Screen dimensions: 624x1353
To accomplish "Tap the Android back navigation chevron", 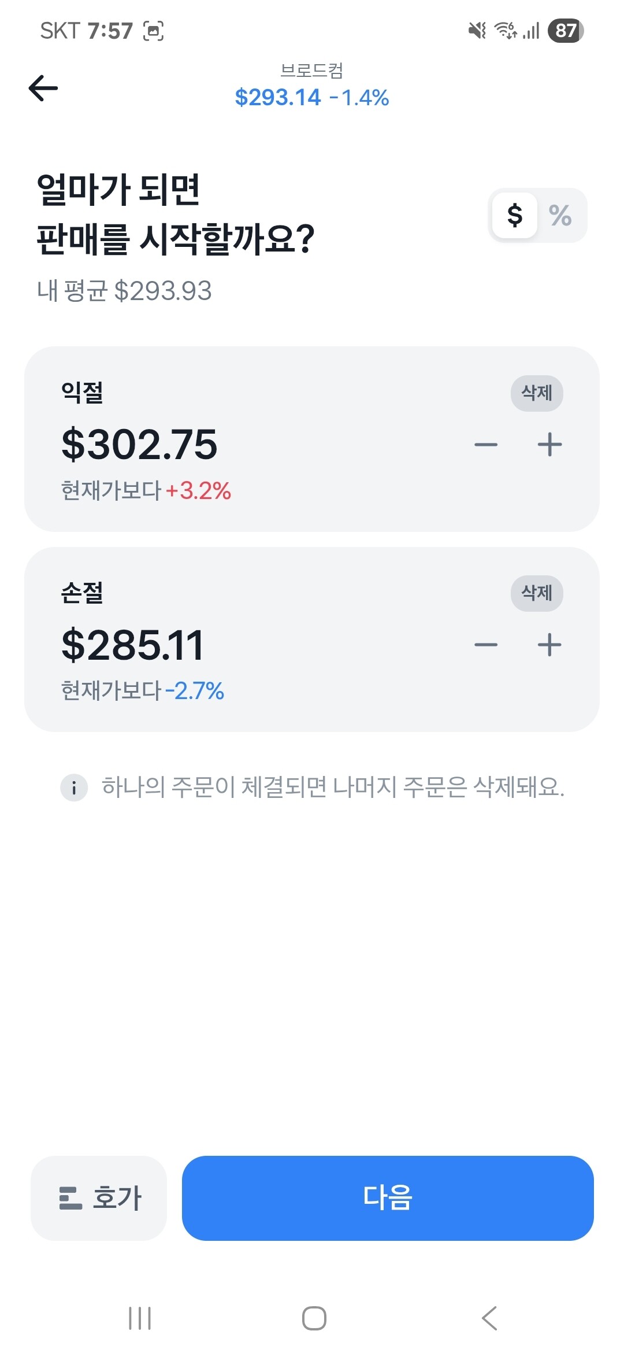I will (489, 1318).
